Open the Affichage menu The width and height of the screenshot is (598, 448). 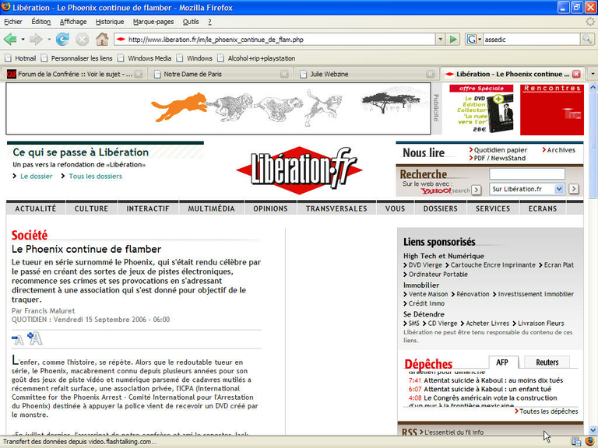(73, 22)
